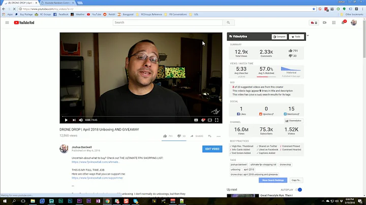This screenshot has height=205, width=366.
Task: Click the YouTube Red logo
Action: click(x=24, y=23)
